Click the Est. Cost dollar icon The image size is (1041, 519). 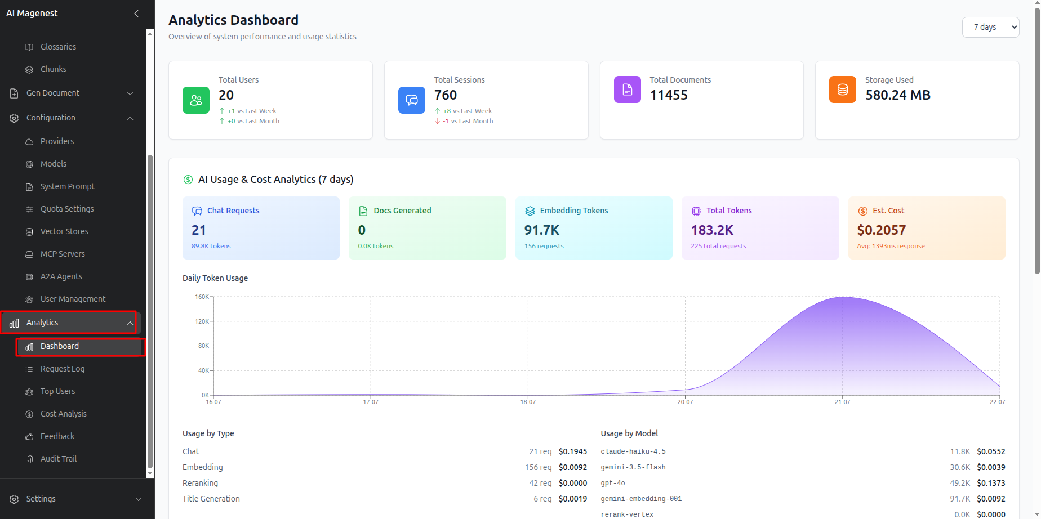click(862, 211)
